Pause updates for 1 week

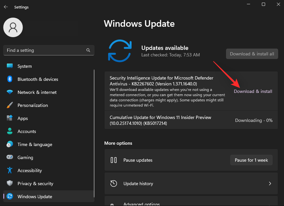coord(251,160)
